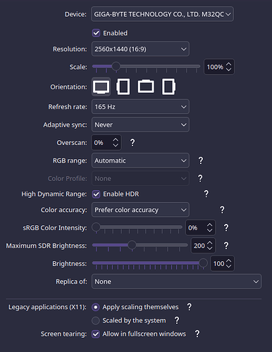Open the help question mark next to Overscan
272x352 pixels.
click(x=132, y=142)
